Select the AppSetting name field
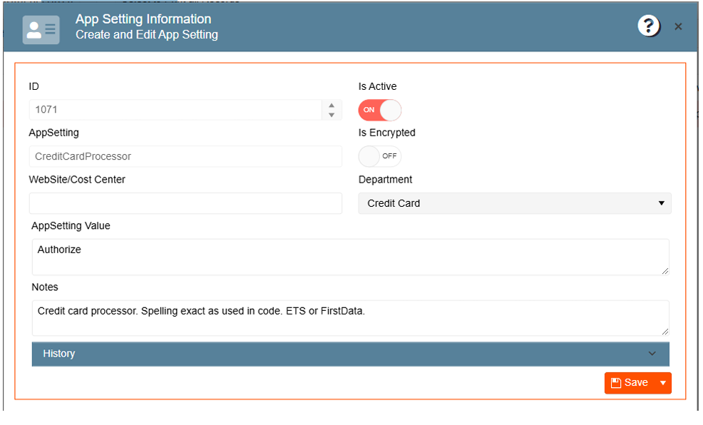The image size is (703, 425). [x=185, y=156]
